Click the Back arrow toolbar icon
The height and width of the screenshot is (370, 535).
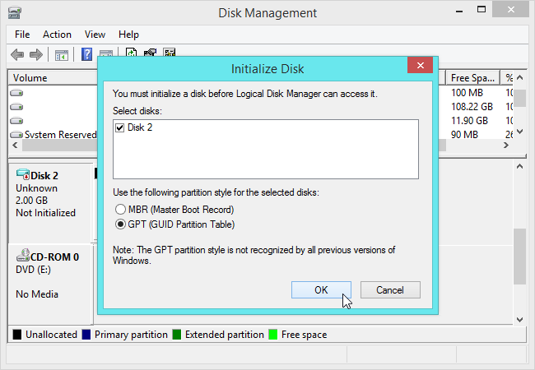coord(17,55)
